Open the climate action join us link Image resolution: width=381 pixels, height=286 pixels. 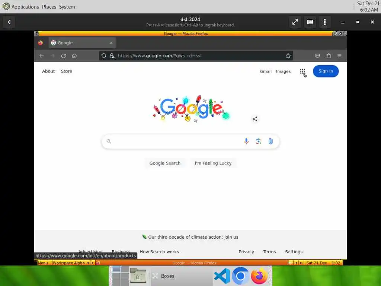193,237
